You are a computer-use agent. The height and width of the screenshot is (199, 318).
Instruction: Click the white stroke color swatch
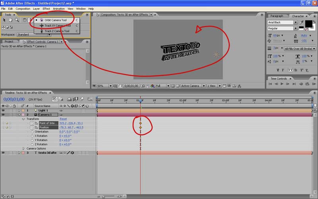point(314,28)
